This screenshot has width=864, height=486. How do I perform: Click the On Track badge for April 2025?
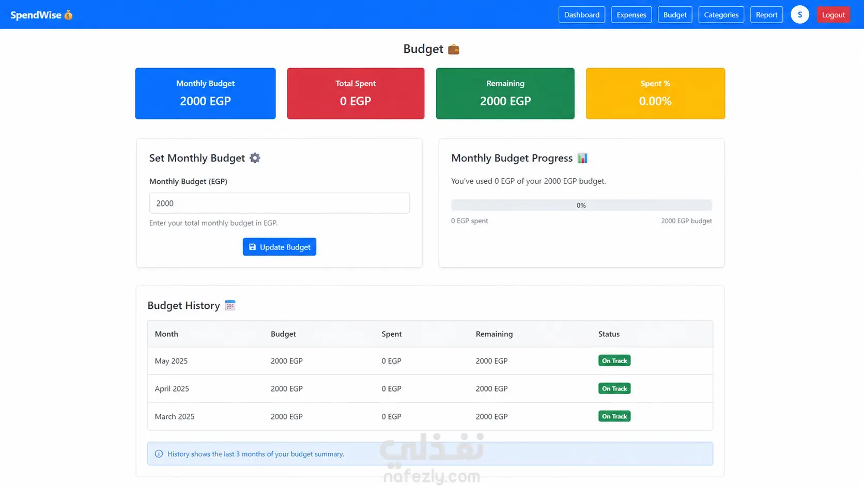click(x=614, y=388)
